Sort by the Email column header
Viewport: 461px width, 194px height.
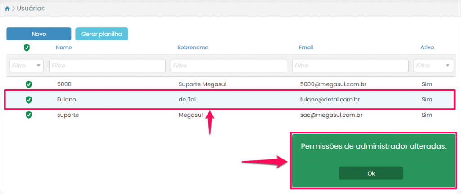click(306, 48)
